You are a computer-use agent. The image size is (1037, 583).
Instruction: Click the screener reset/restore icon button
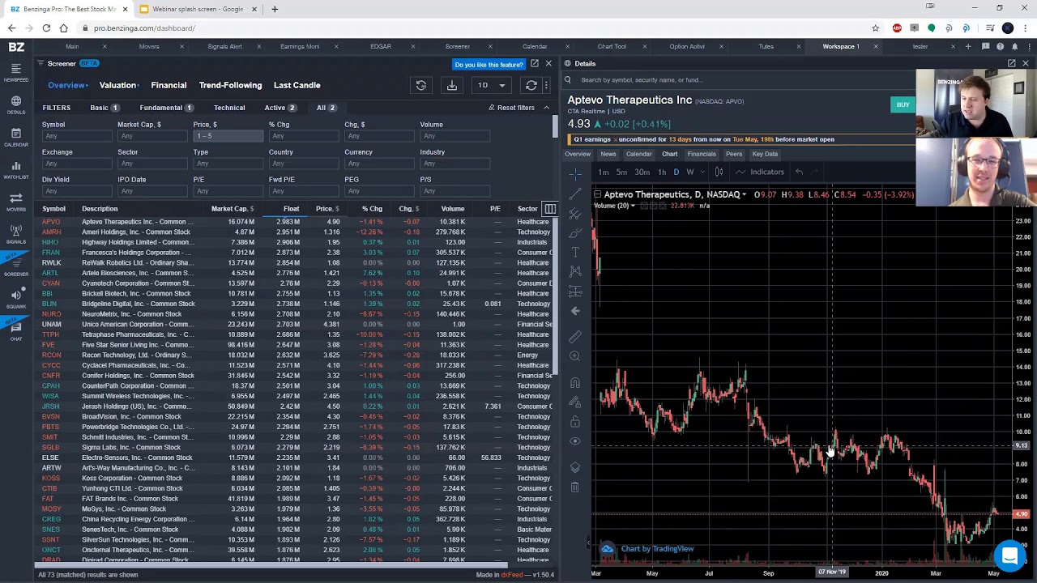point(420,85)
